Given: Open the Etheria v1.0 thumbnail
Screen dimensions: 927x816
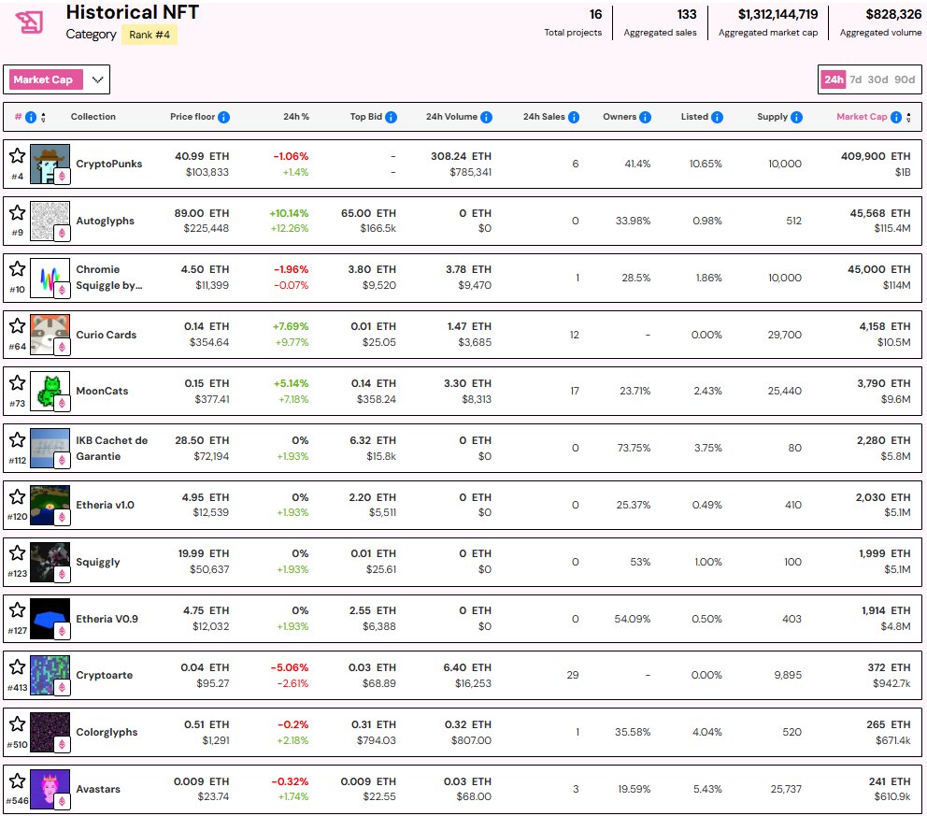Looking at the screenshot, I should coord(50,505).
